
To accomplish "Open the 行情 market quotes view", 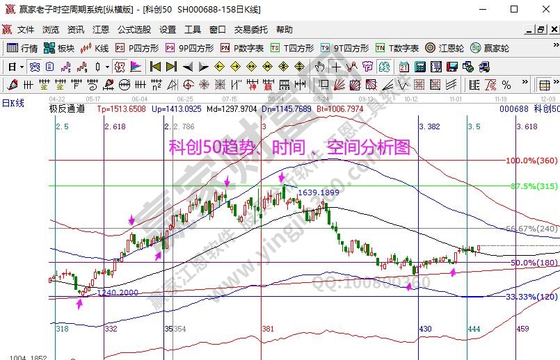I will pos(22,48).
